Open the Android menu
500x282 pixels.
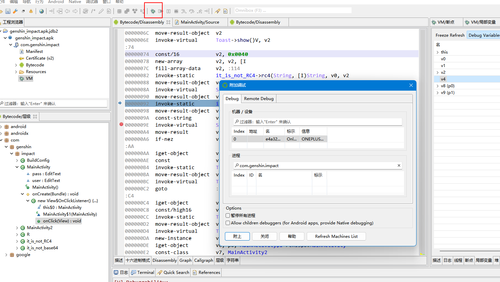pyautogui.click(x=56, y=2)
